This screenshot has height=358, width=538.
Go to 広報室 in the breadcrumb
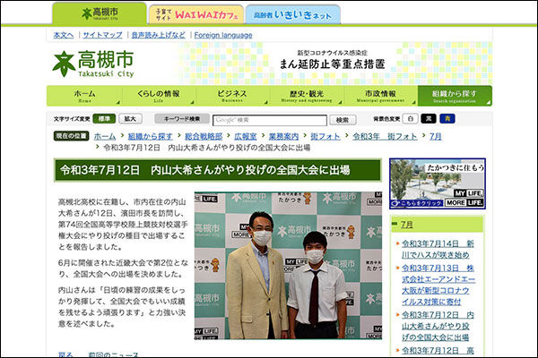[246, 136]
